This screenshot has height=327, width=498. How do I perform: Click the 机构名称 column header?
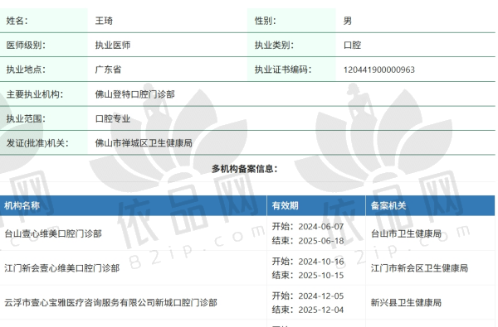pyautogui.click(x=22, y=206)
